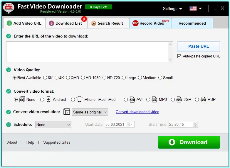Toggle Auto-paste copied URL checkbox
The width and height of the screenshot is (230, 168).
pos(179,56)
